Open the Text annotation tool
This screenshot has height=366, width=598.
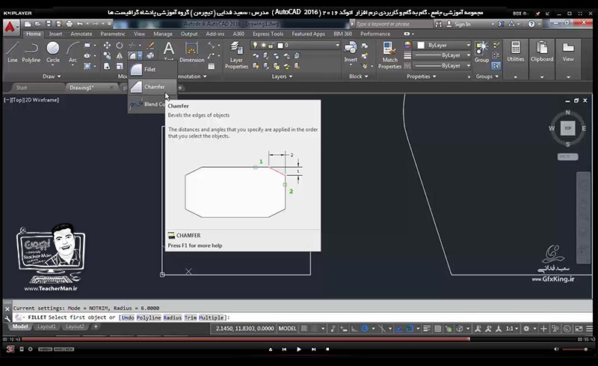(x=169, y=49)
